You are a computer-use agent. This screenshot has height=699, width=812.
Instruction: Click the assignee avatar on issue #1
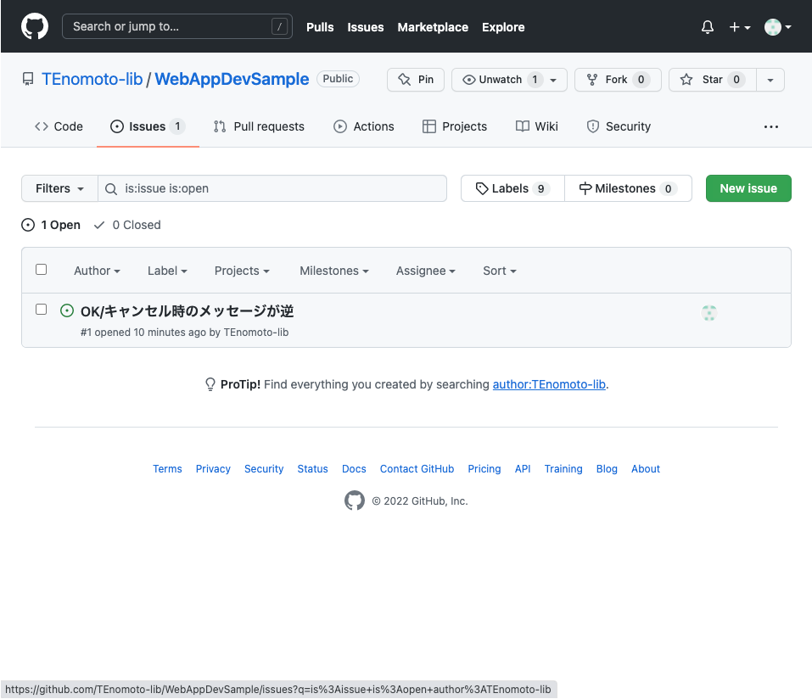709,313
